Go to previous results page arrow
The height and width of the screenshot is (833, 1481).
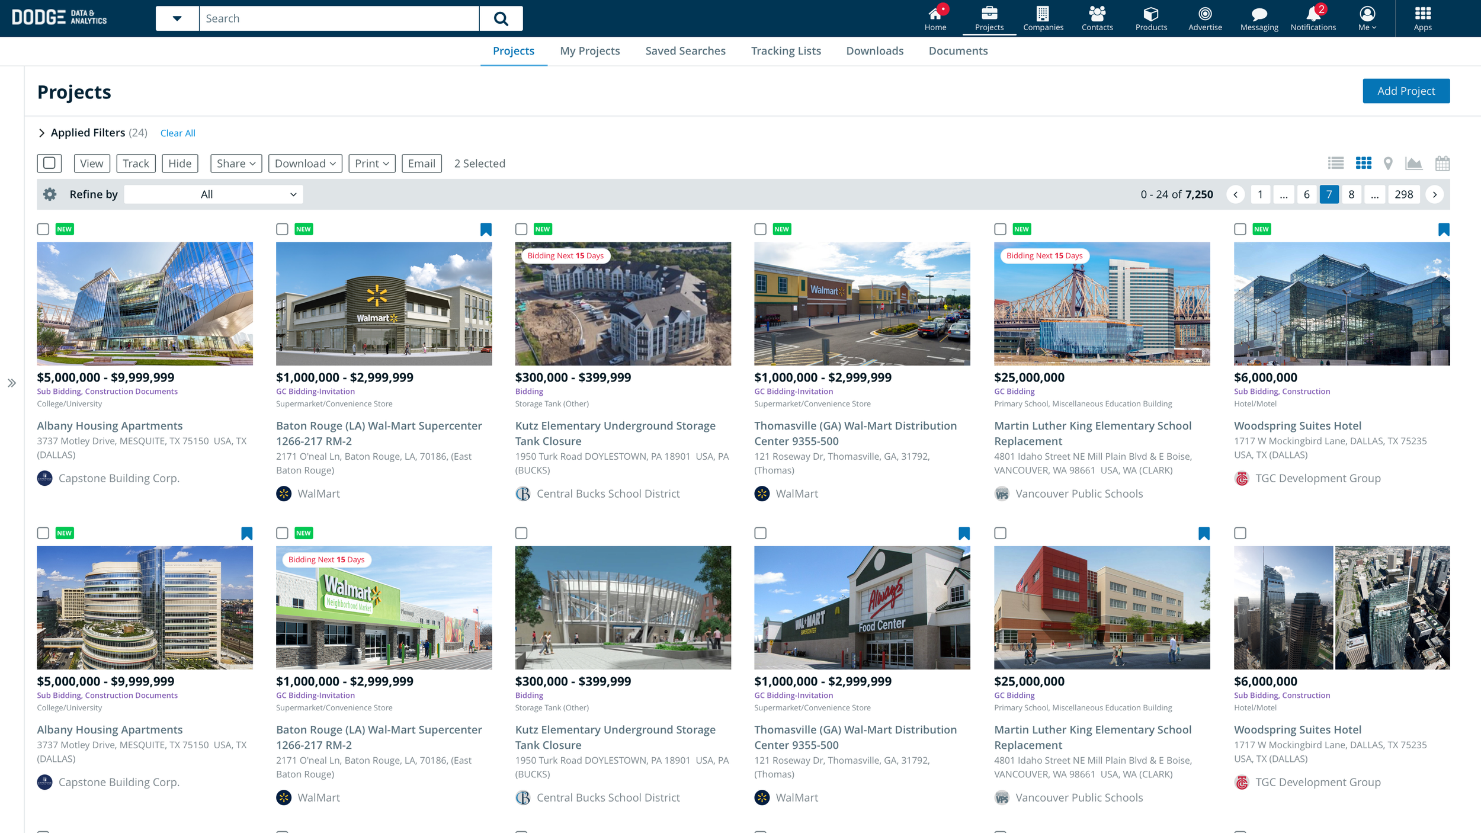point(1236,194)
